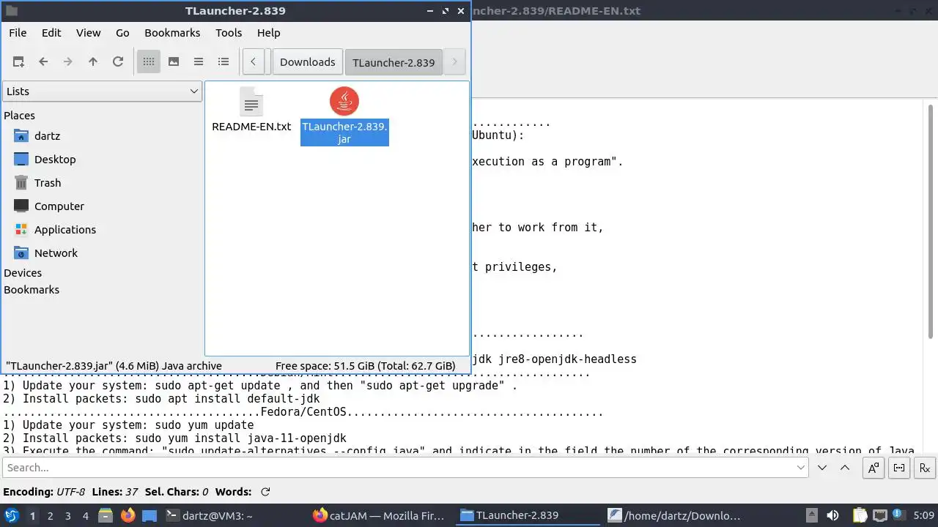Click in the editor Search field
Screen dimensions: 938x527
405,468
